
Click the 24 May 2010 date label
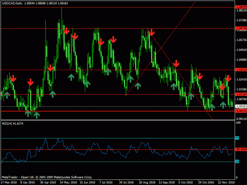(x=68, y=183)
